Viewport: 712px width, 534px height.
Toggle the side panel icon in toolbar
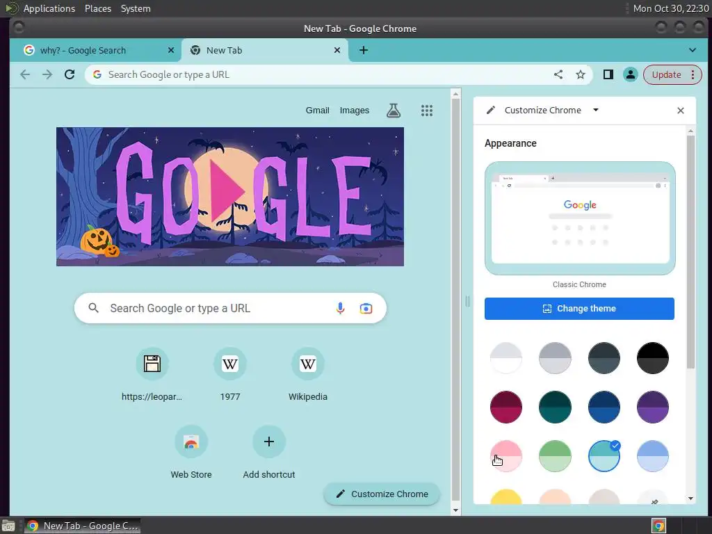tap(608, 74)
